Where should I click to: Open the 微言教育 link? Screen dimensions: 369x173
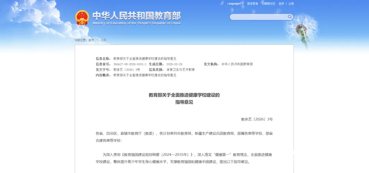point(252,4)
